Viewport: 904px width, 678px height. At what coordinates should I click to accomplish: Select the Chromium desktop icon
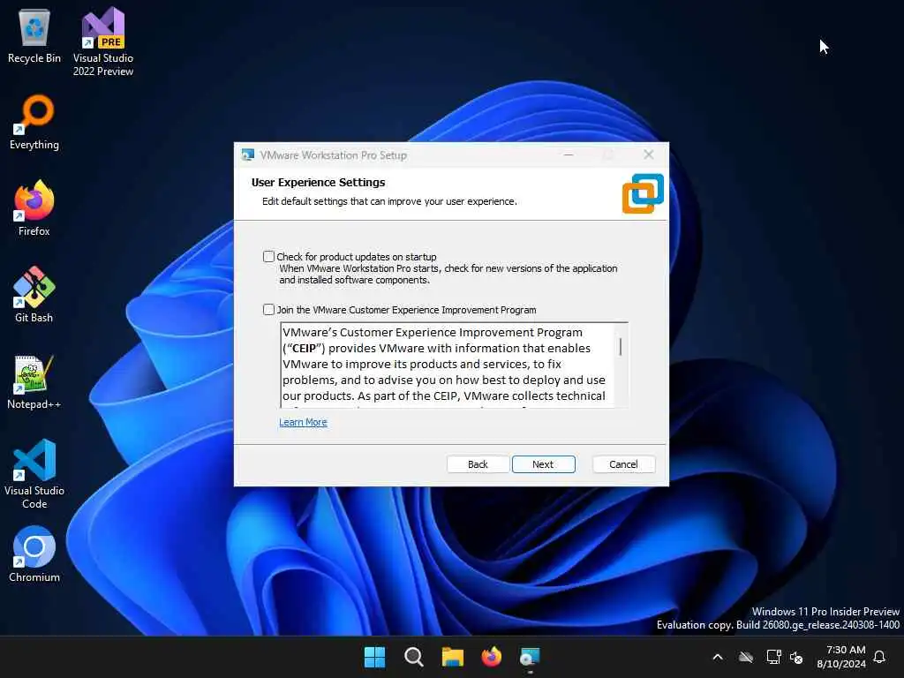34,554
